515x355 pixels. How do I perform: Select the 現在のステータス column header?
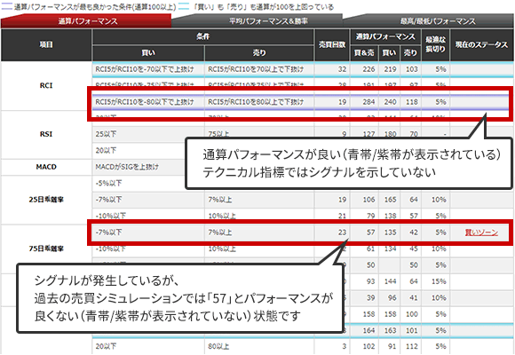(481, 44)
